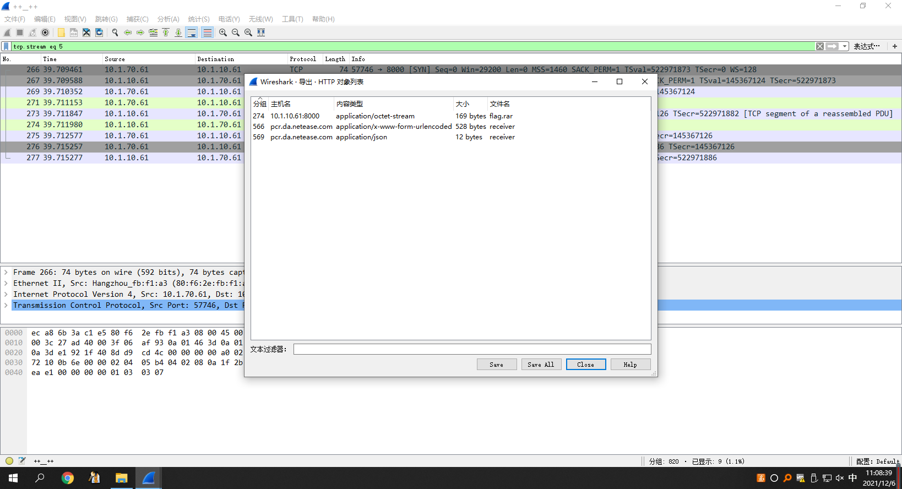Viewport: 902px width, 489px height.
Task: Jump to the last packet icon
Action: coord(178,32)
